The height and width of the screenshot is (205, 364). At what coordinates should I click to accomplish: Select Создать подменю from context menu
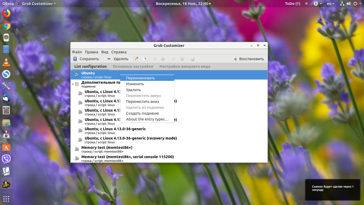(142, 113)
